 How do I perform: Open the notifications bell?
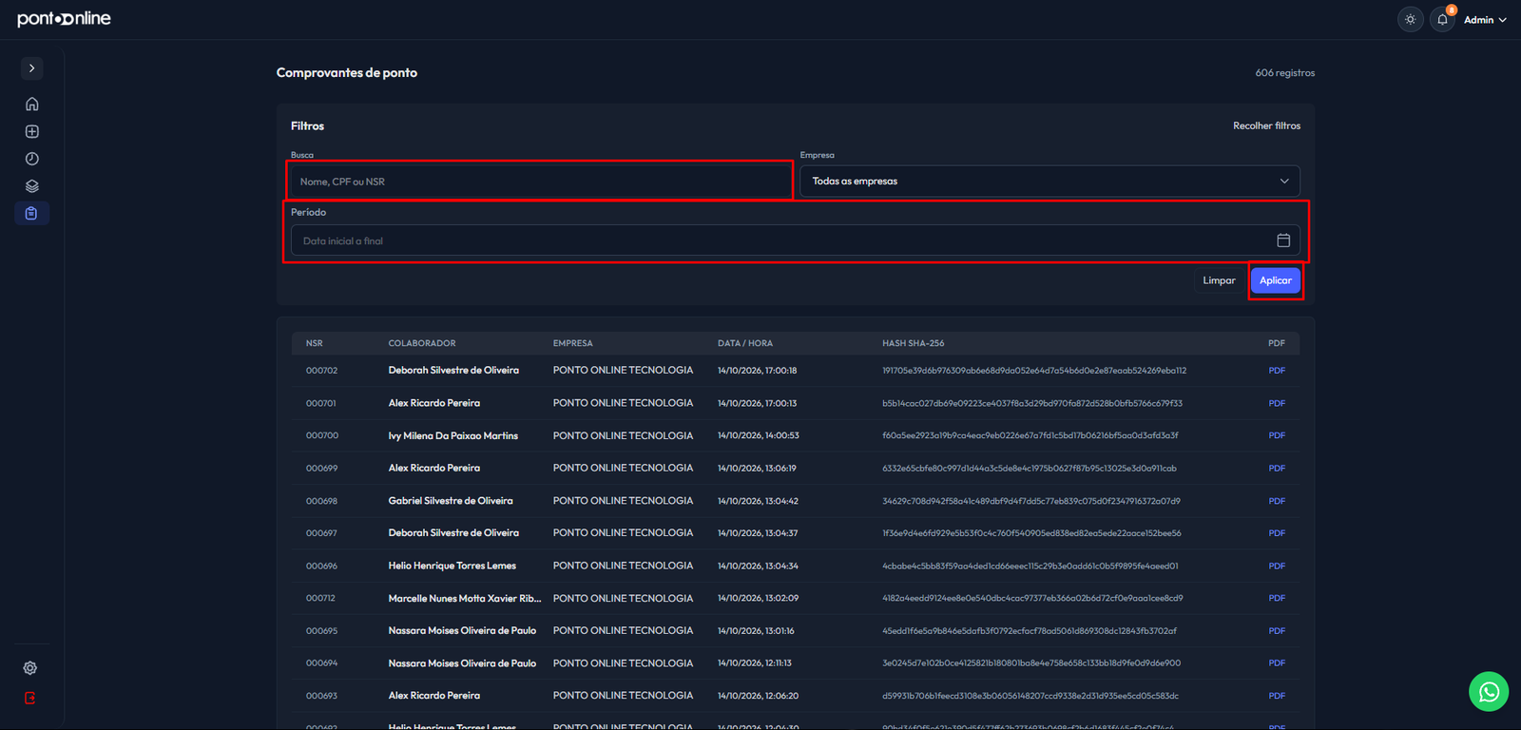click(x=1442, y=19)
